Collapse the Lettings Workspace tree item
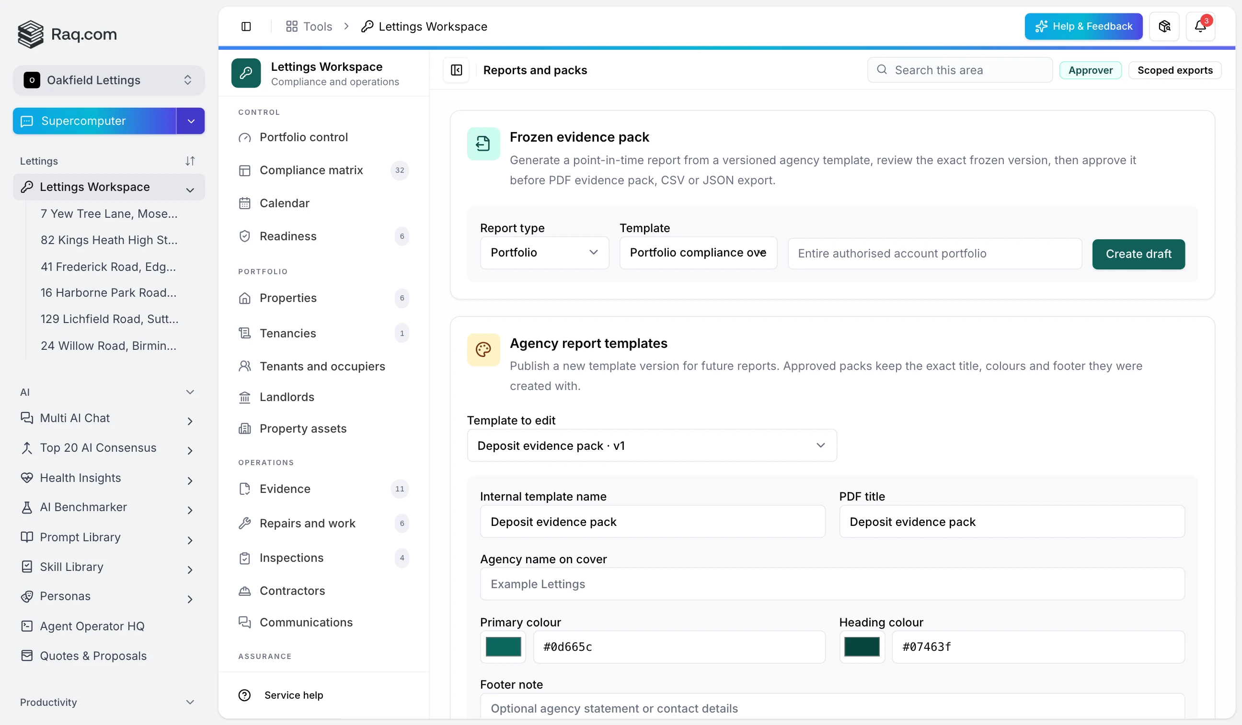 [x=190, y=190]
